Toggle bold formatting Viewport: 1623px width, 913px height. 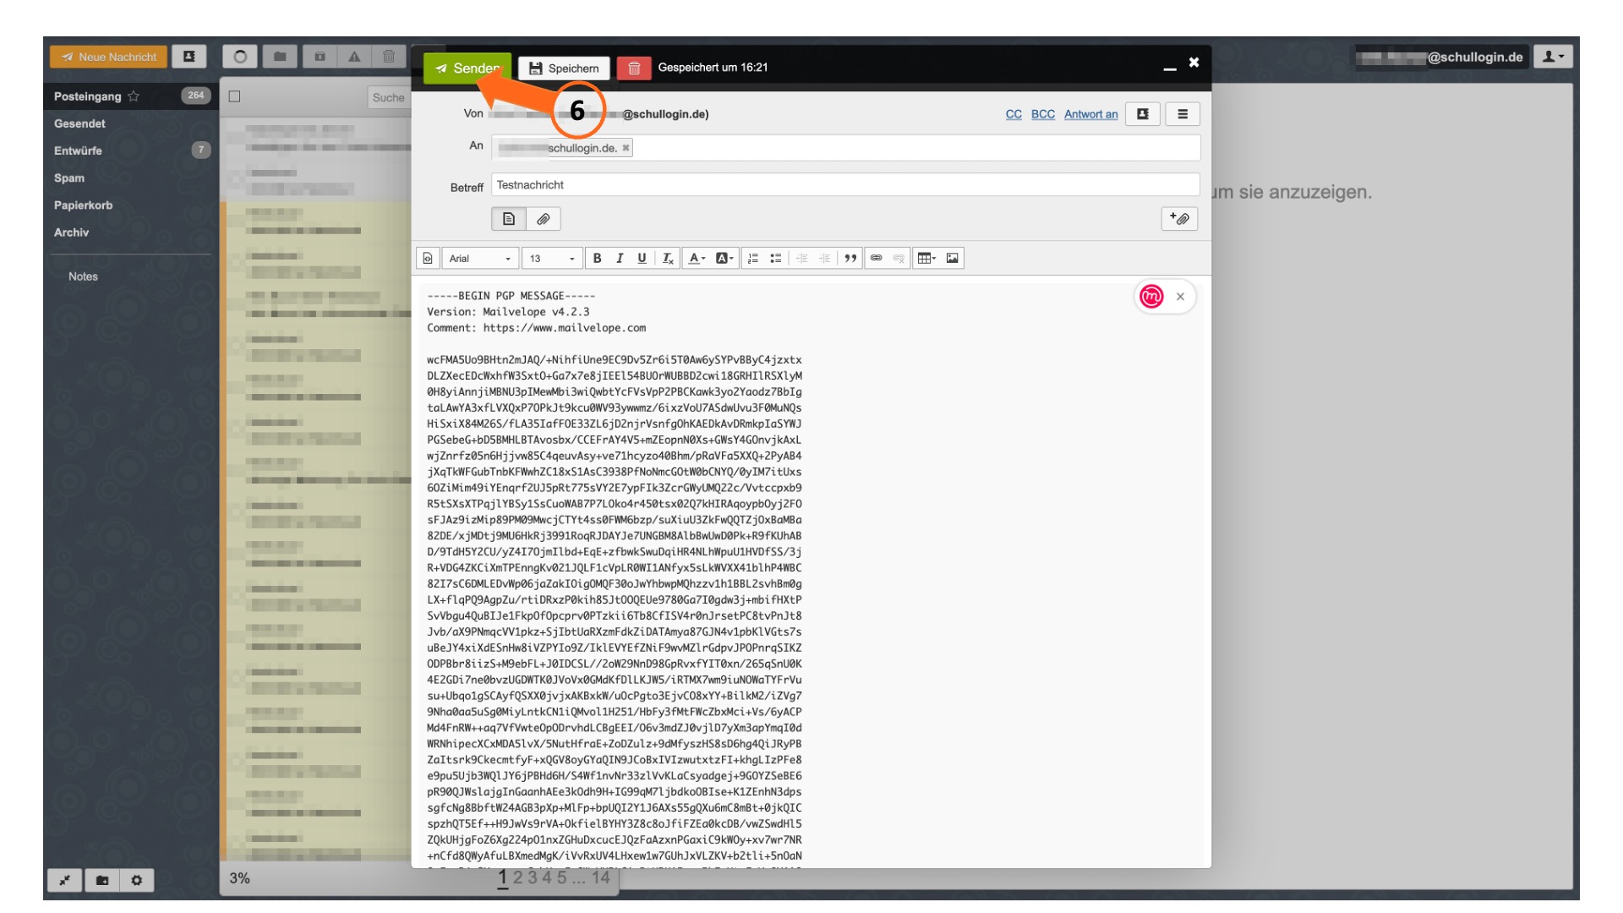coord(597,258)
